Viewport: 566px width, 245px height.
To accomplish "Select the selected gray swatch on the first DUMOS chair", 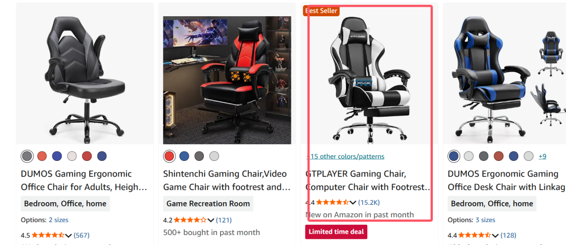I will point(27,156).
